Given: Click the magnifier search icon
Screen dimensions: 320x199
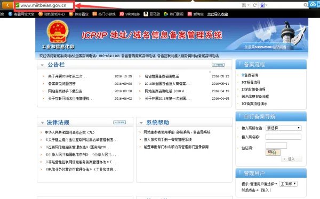Looking at the screenshot, I should point(306,5).
